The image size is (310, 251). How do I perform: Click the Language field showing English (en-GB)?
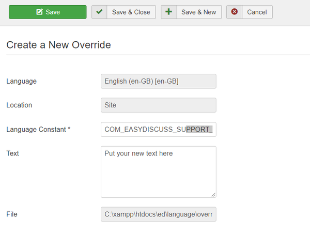coord(159,81)
